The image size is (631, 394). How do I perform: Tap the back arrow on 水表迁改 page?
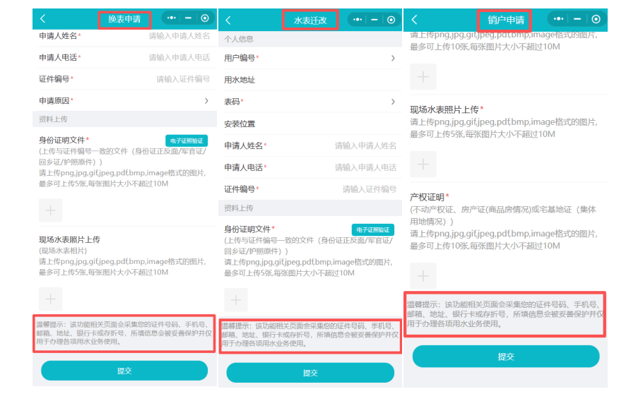(228, 20)
